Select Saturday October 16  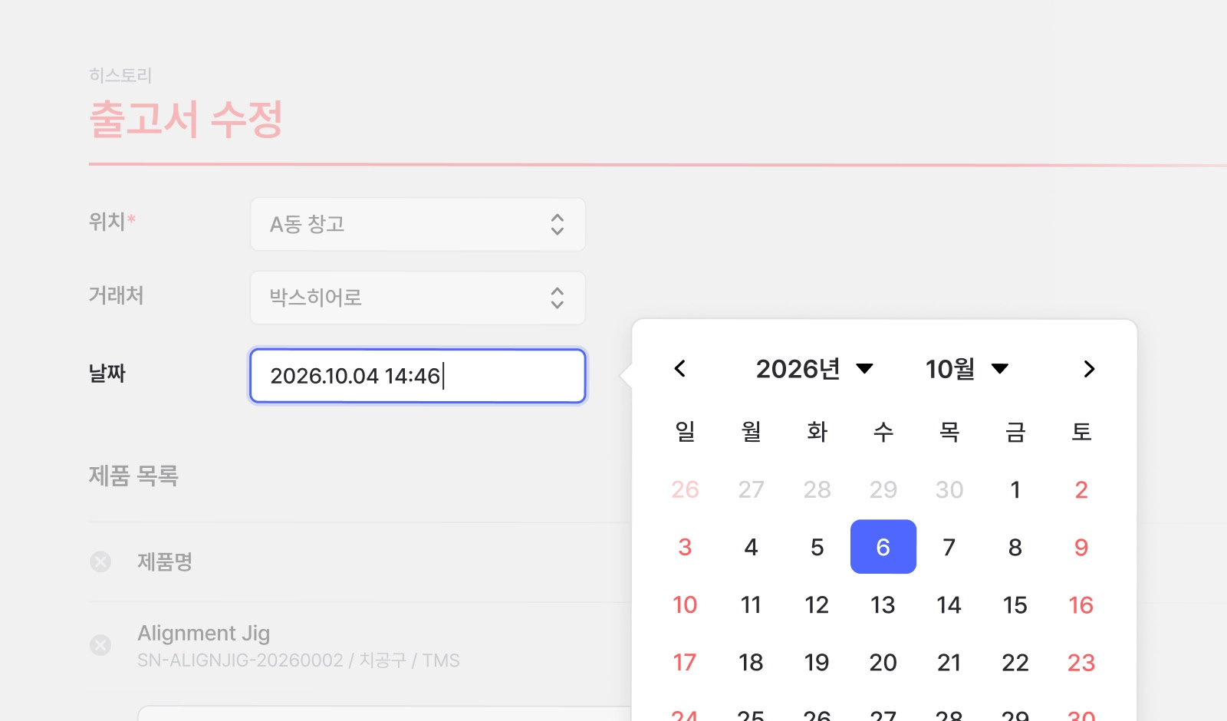(x=1081, y=605)
